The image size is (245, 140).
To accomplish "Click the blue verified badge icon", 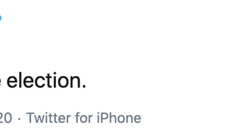I will click(1, 17).
